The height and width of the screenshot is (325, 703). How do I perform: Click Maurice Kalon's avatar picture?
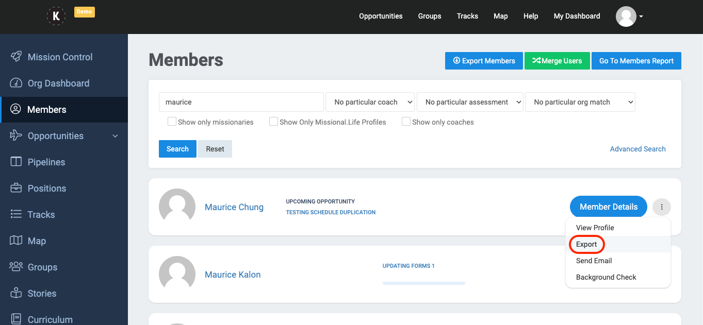[x=177, y=275]
